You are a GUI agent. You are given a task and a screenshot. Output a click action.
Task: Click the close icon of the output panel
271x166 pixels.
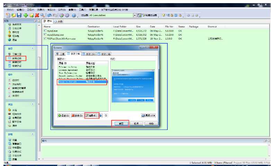point(269,141)
